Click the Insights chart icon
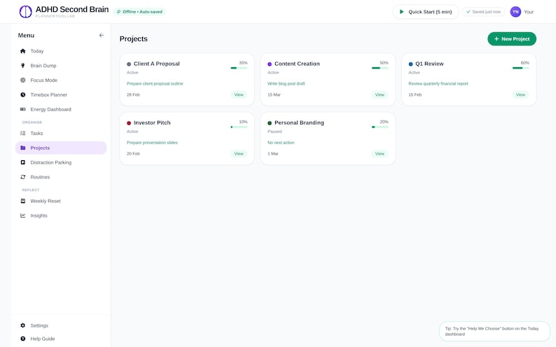 22,215
